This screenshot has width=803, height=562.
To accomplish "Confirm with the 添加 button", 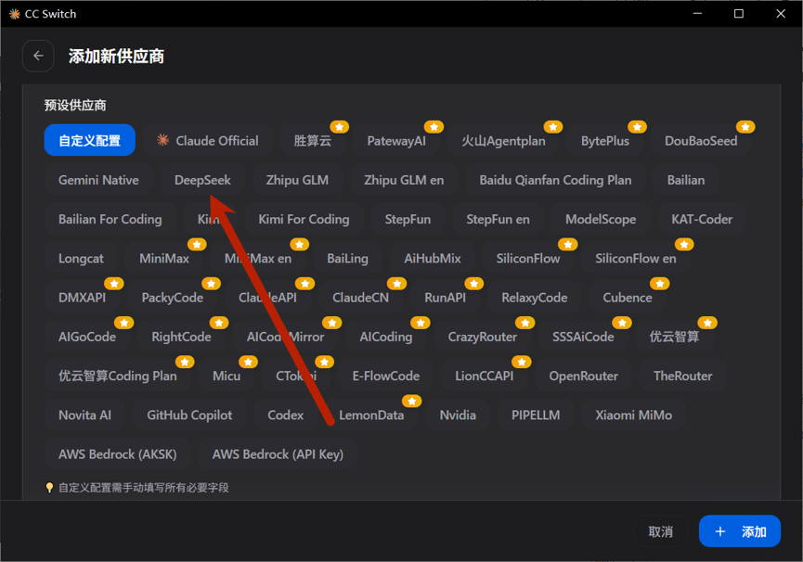I will (x=740, y=531).
